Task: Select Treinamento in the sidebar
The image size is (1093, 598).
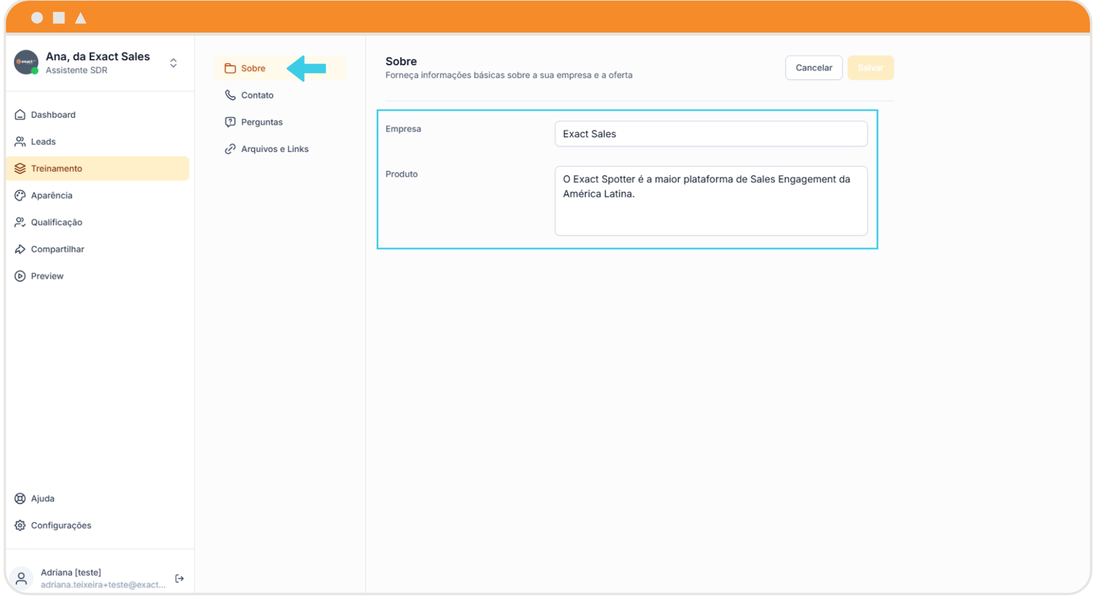Action: click(98, 168)
